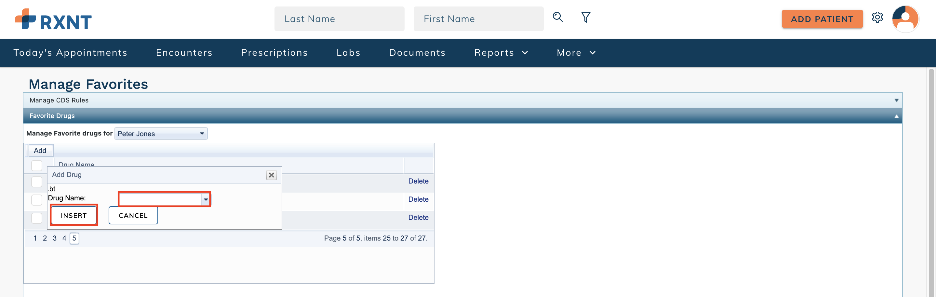Viewport: 936px width, 297px height.
Task: Open the patient filter funnel icon
Action: (586, 17)
